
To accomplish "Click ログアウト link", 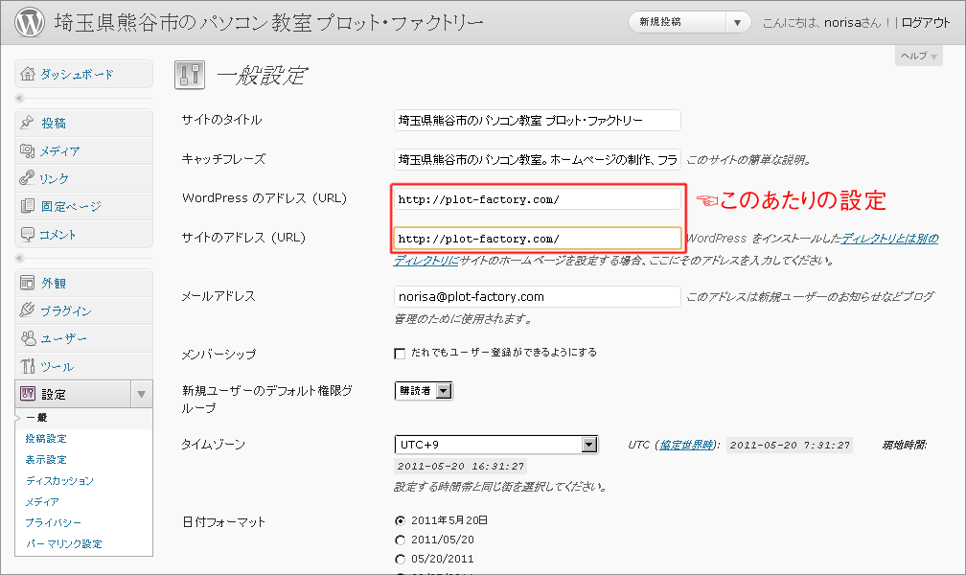I will coord(926,23).
